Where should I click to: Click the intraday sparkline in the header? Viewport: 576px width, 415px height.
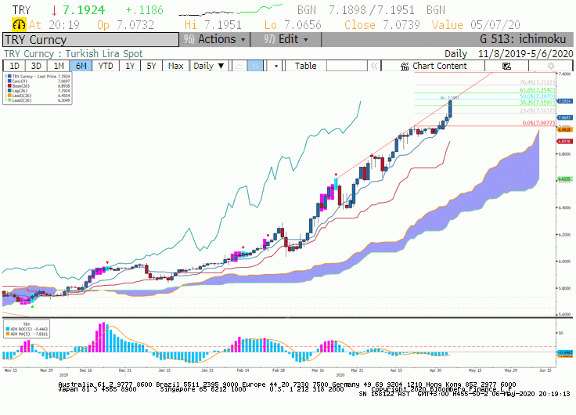(x=230, y=10)
